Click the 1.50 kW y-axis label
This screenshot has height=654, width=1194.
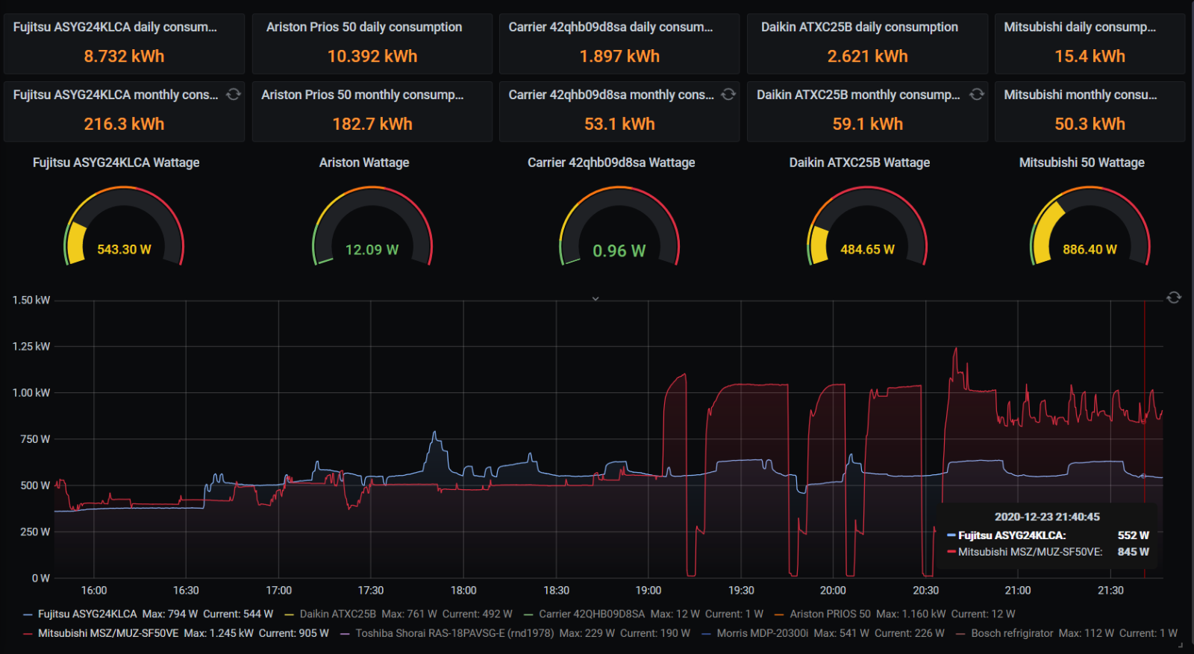[x=31, y=300]
